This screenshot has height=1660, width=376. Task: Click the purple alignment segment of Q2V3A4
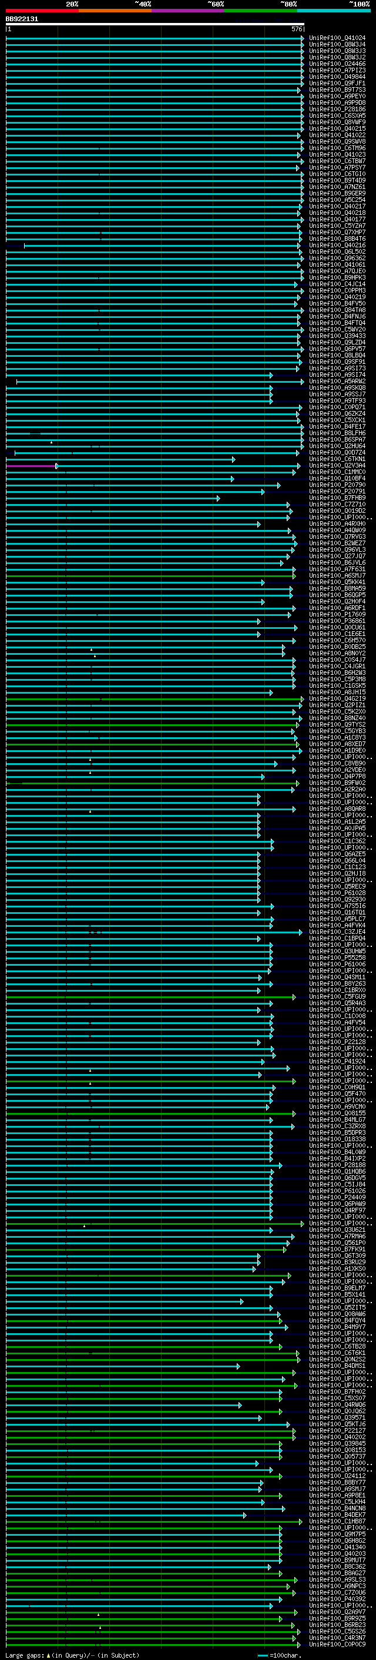tap(31, 465)
